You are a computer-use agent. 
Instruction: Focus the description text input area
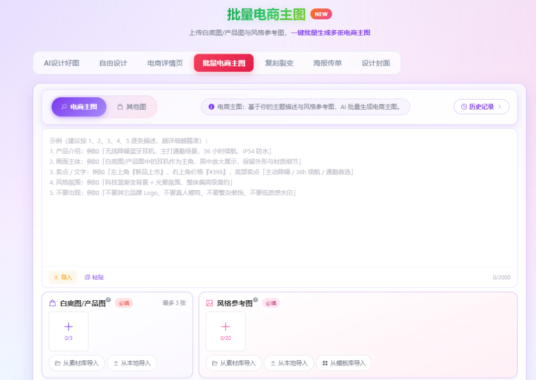pyautogui.click(x=279, y=198)
